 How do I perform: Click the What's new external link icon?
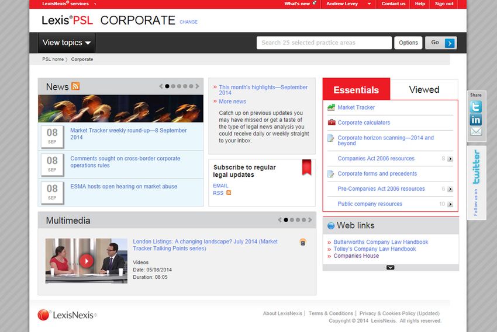point(315,3)
